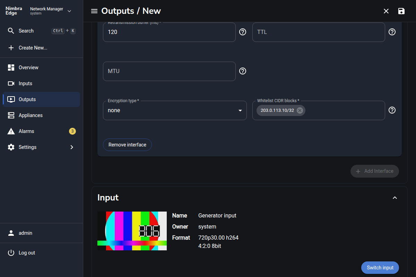The image size is (416, 277).
Task: Open the Encryption type dropdown
Action: (x=175, y=110)
